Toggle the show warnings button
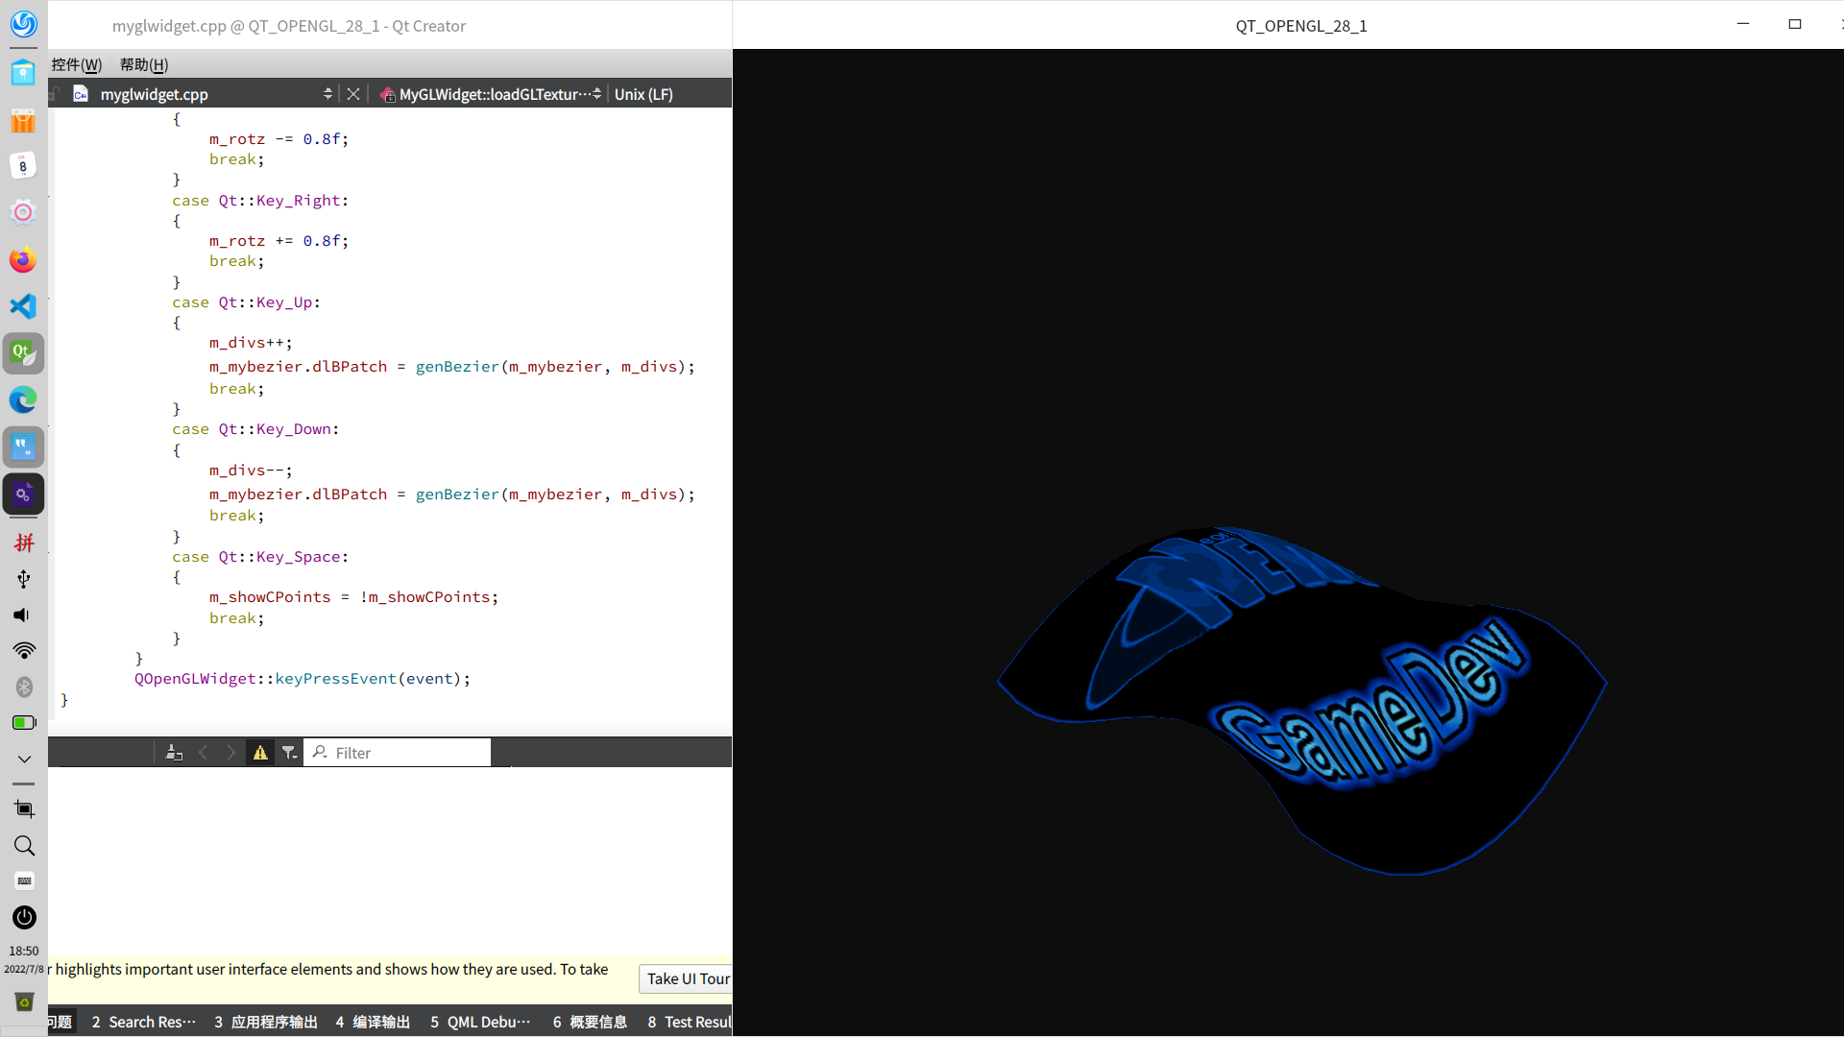Image resolution: width=1844 pixels, height=1037 pixels. (260, 753)
